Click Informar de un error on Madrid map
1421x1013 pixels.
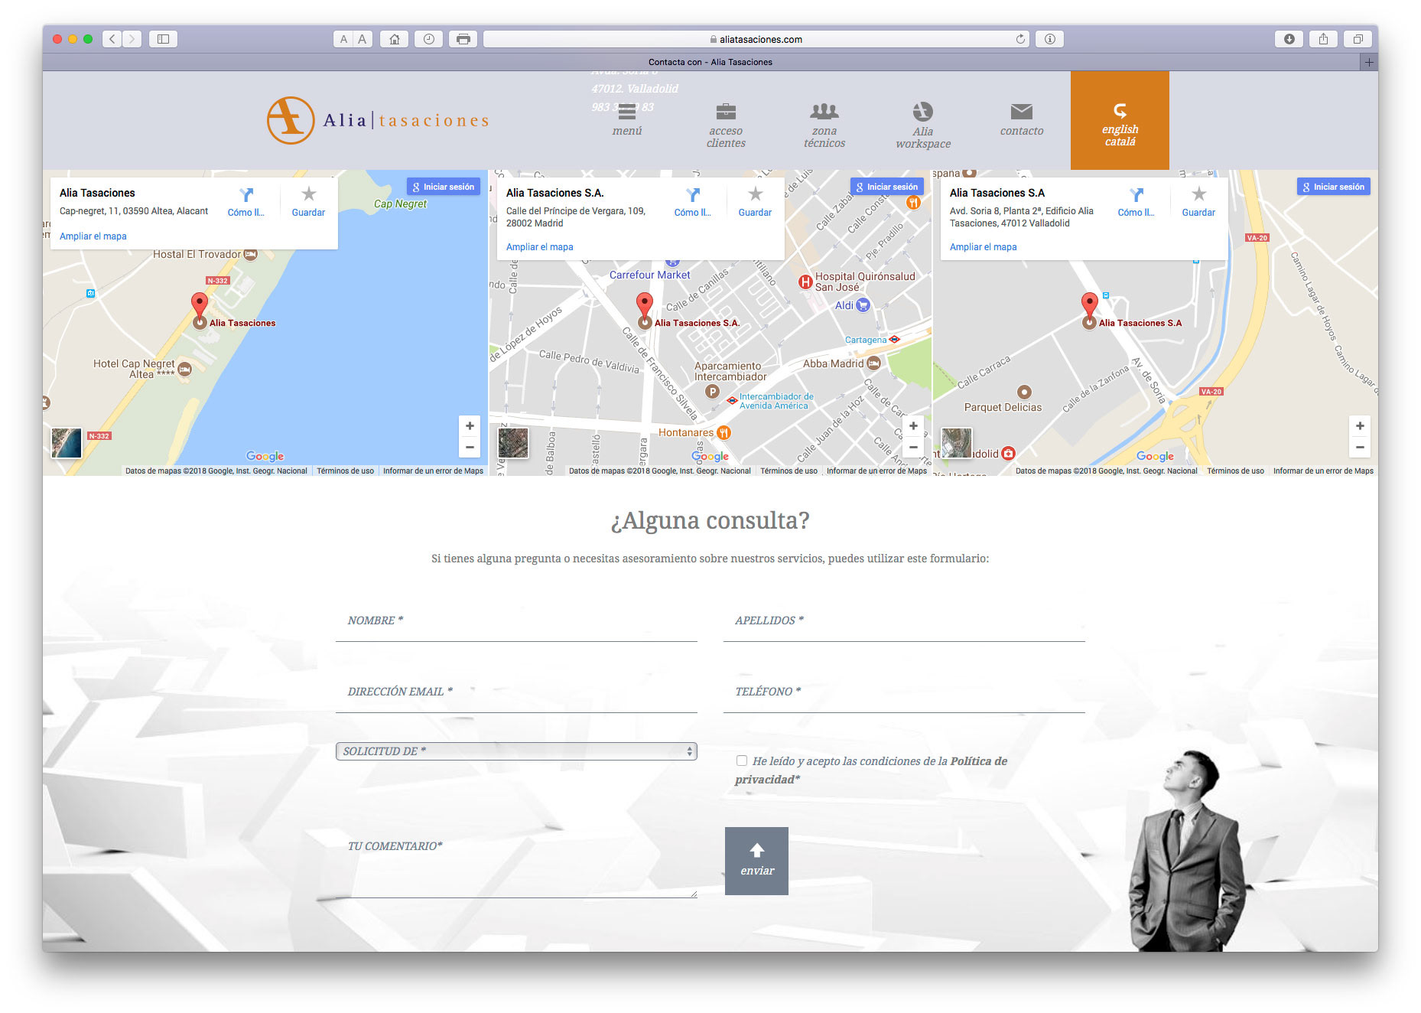click(x=876, y=471)
